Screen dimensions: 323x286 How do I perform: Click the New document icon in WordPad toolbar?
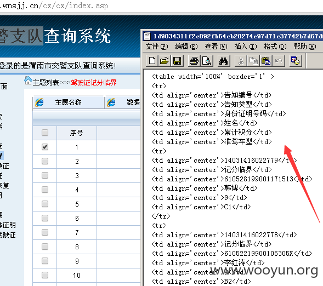(152, 61)
